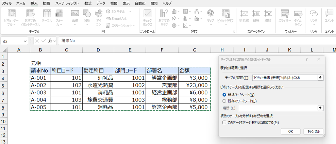Viewport: 336px width, 144px height.
Task: Switch to the 数式 tab
Action: tap(88, 3)
